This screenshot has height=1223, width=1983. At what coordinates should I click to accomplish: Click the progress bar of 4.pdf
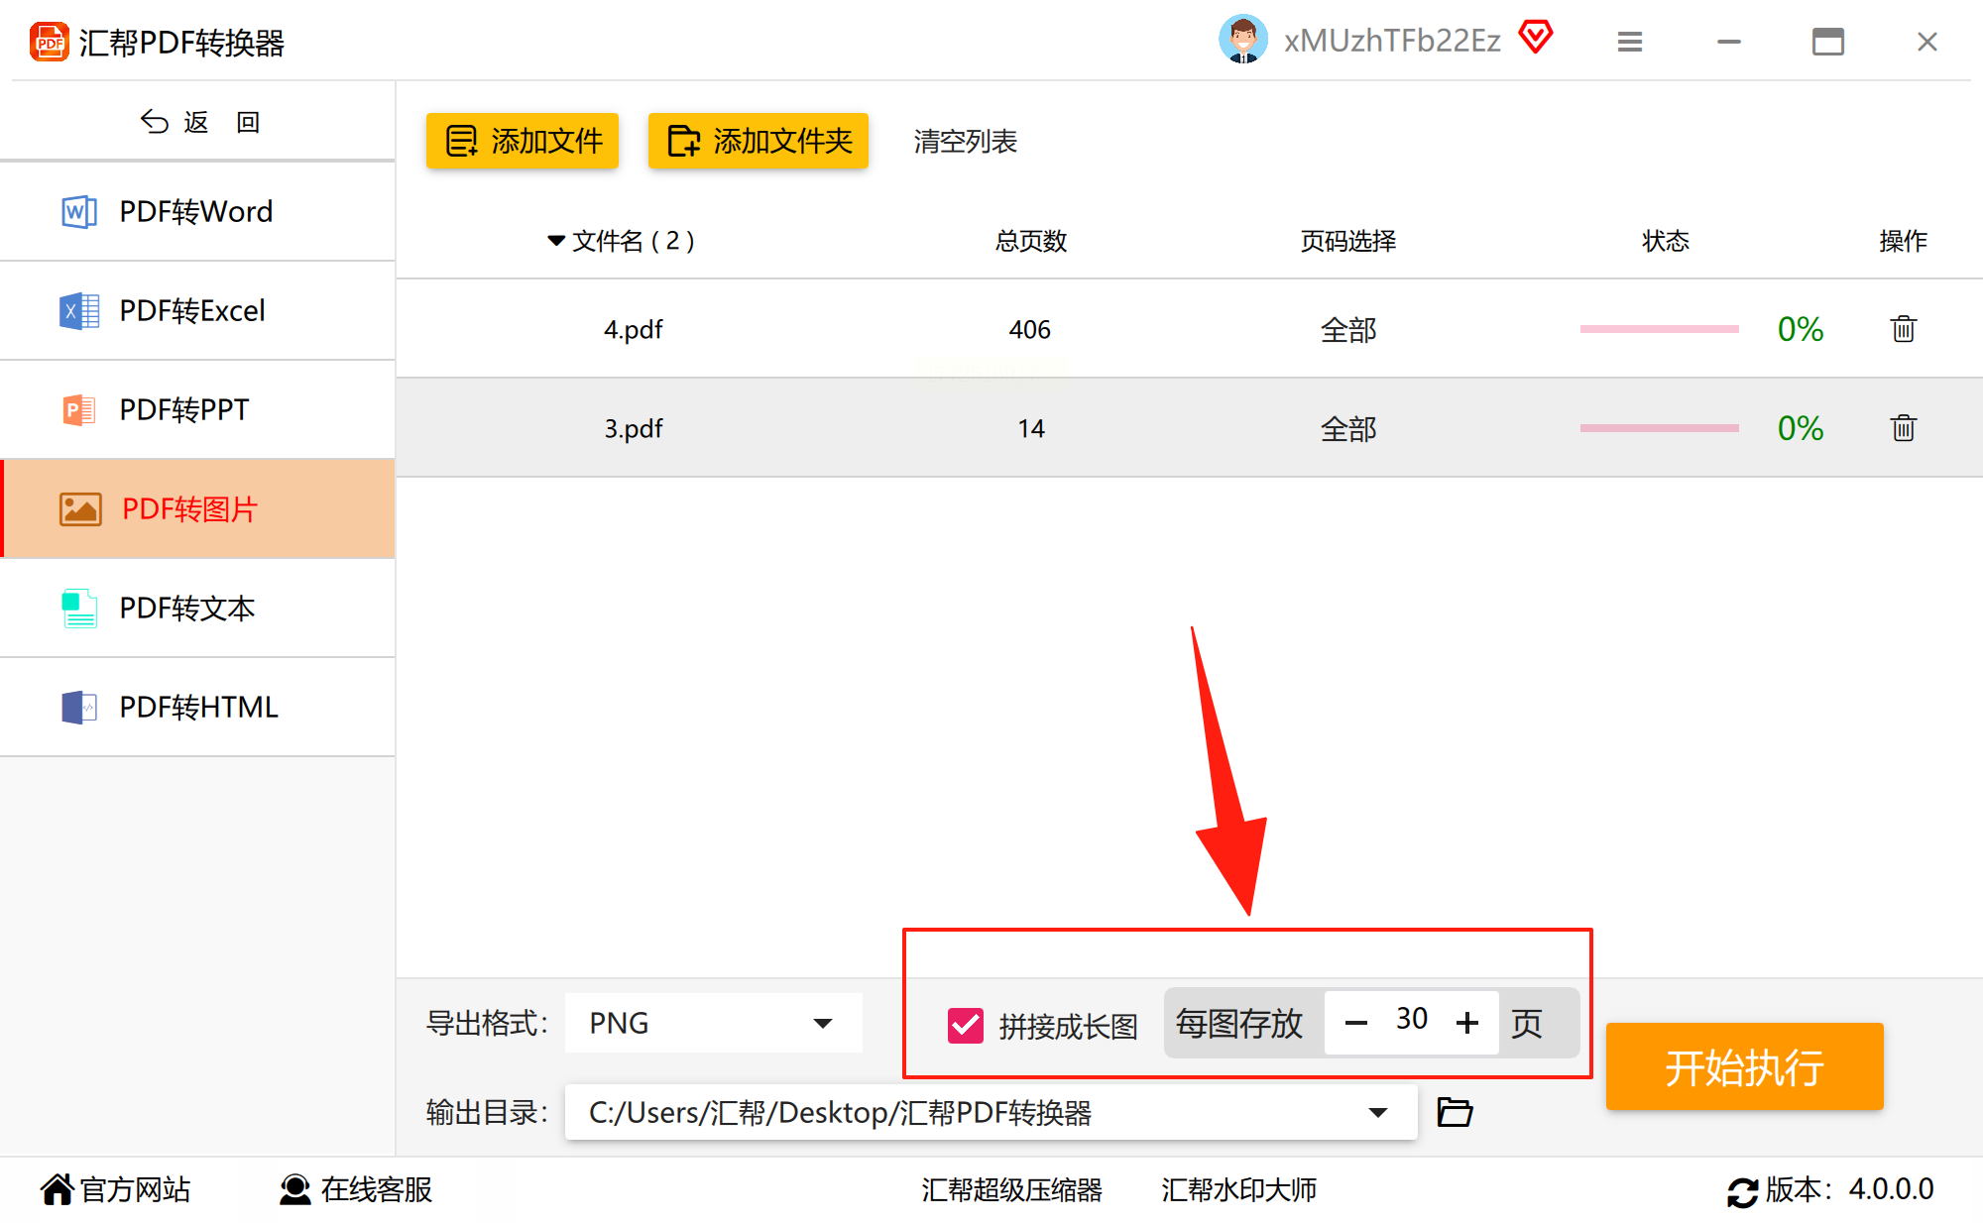1659,329
